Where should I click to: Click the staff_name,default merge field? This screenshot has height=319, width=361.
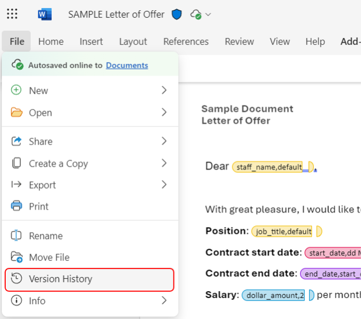point(268,167)
